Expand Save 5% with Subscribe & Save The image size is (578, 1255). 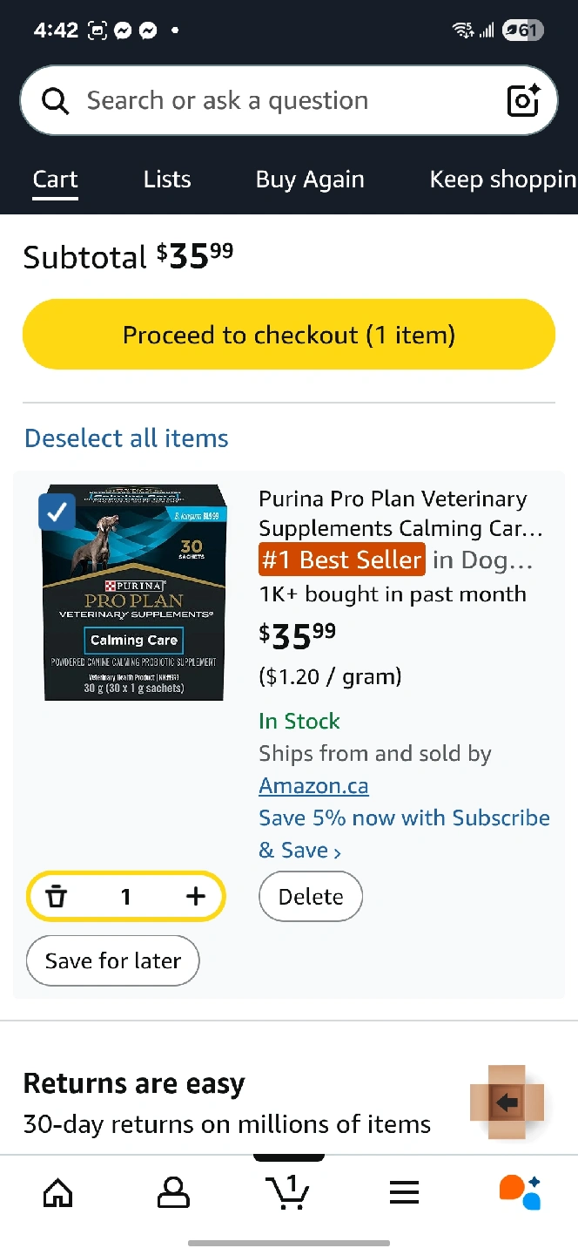(404, 834)
